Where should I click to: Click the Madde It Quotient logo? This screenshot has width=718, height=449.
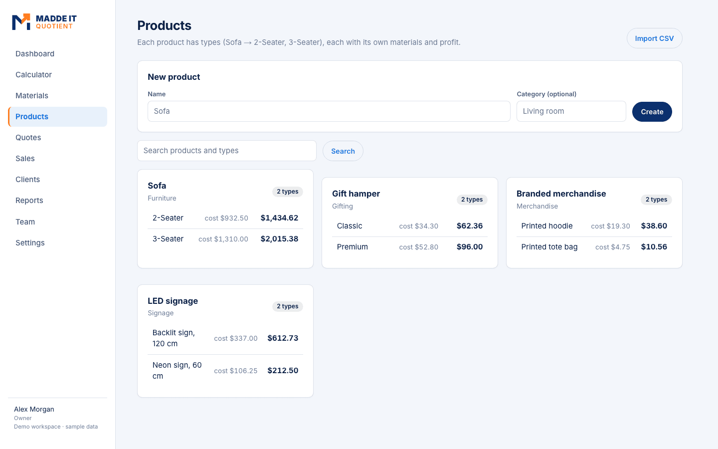tap(44, 22)
